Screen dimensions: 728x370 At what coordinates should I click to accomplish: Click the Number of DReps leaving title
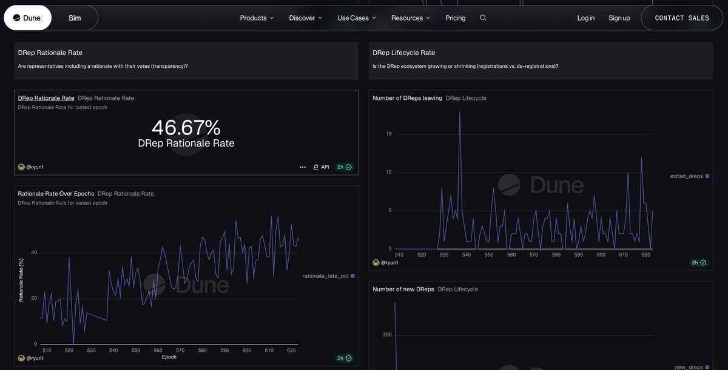click(407, 98)
